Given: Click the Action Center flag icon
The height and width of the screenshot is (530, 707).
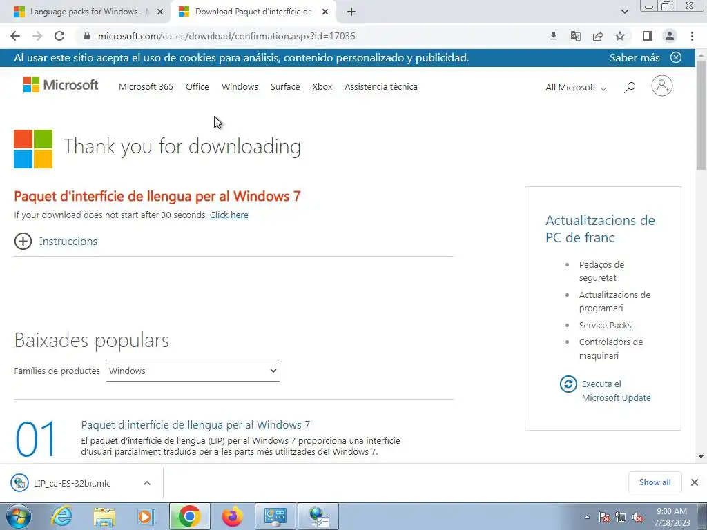Looking at the screenshot, I should click(604, 517).
